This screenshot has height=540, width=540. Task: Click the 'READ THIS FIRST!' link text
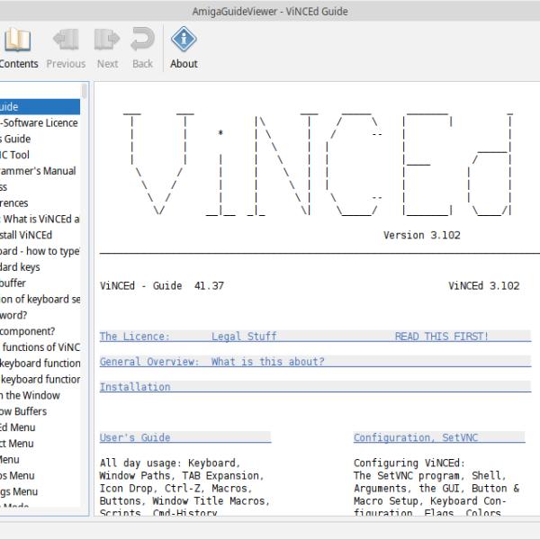(442, 337)
